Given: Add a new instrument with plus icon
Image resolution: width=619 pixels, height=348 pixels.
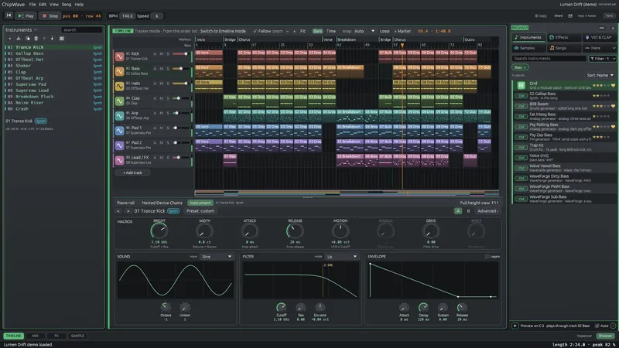Looking at the screenshot, I should (x=10, y=39).
